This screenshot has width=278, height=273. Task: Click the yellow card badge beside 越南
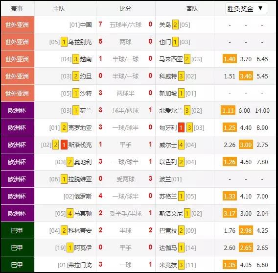[x=76, y=59]
